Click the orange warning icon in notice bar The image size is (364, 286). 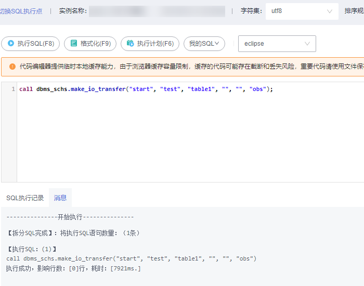(x=12, y=67)
